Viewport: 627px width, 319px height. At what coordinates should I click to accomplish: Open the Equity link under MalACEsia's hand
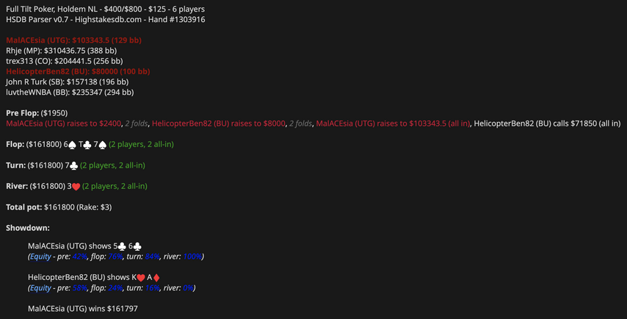point(41,257)
